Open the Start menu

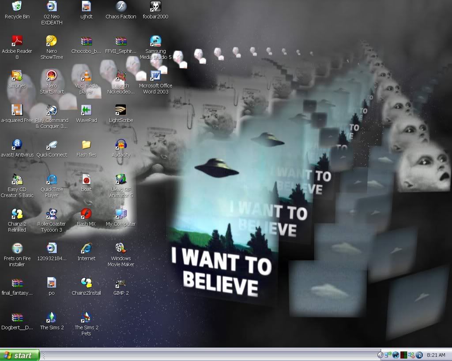[20, 355]
